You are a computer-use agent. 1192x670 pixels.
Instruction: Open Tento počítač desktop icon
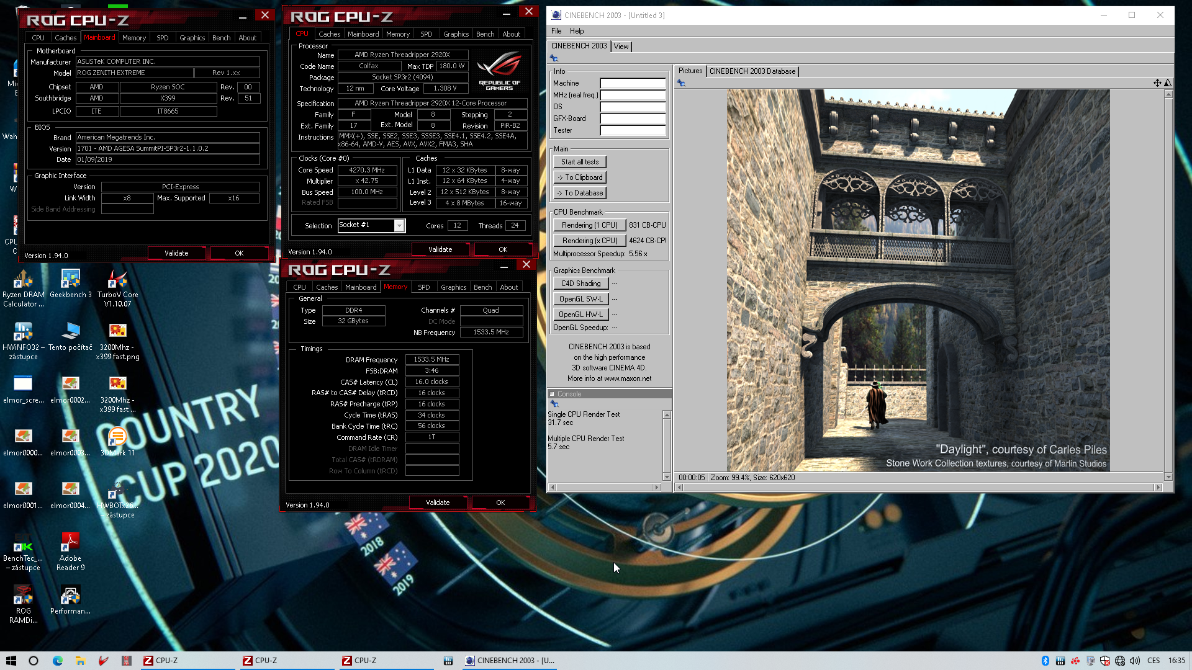(70, 337)
